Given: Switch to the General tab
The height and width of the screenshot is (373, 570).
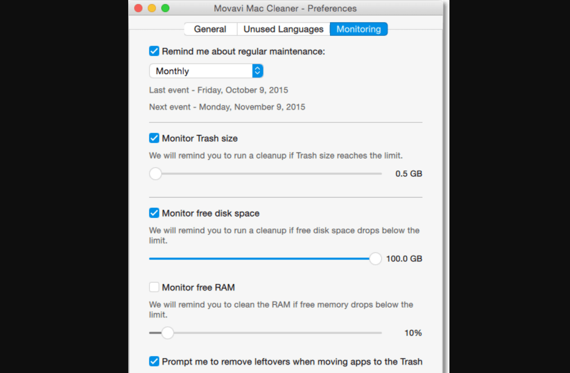Looking at the screenshot, I should coord(210,29).
